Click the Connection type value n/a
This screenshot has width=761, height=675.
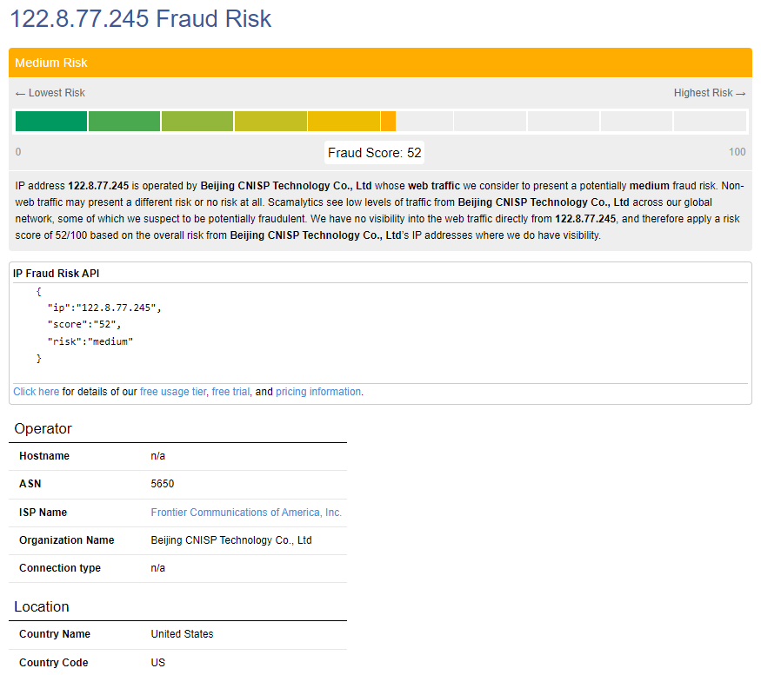(x=157, y=568)
